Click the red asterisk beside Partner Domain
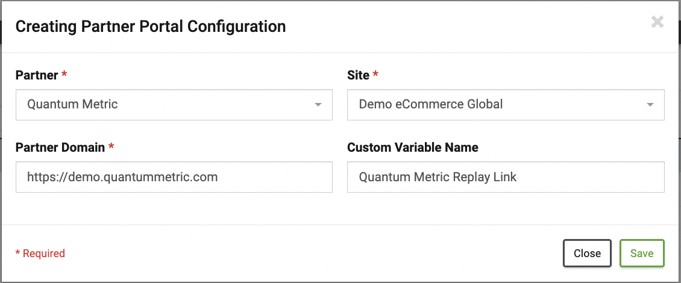Screen dimensions: 681x283 111,147
